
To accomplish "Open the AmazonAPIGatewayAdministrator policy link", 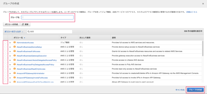I will point(31,73).
